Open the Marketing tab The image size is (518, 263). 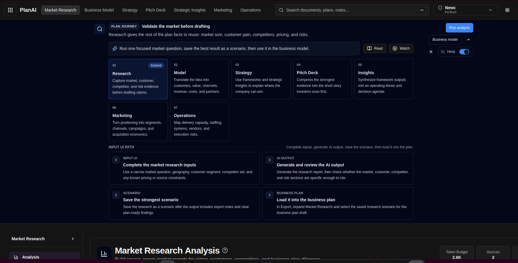(223, 10)
